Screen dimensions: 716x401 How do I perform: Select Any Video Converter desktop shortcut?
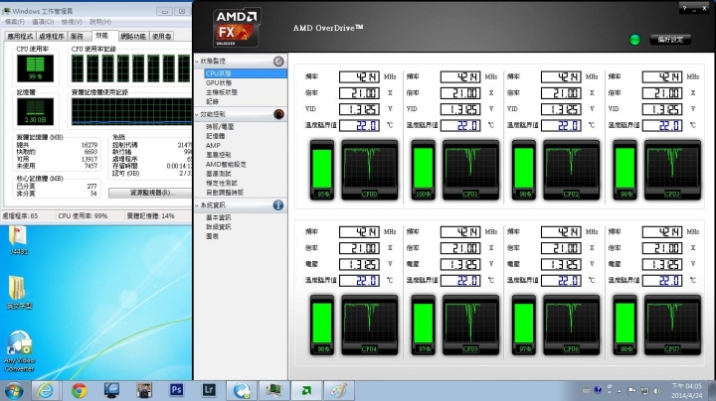click(x=19, y=351)
